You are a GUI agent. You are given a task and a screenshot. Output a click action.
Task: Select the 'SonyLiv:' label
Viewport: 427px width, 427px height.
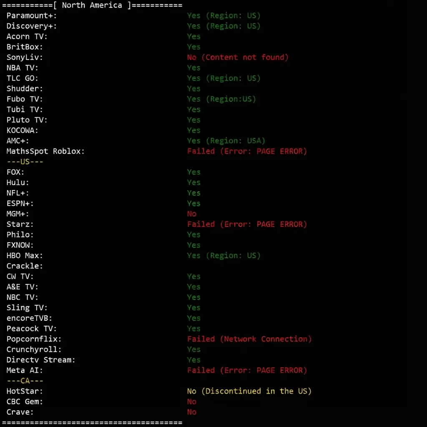[x=25, y=57]
